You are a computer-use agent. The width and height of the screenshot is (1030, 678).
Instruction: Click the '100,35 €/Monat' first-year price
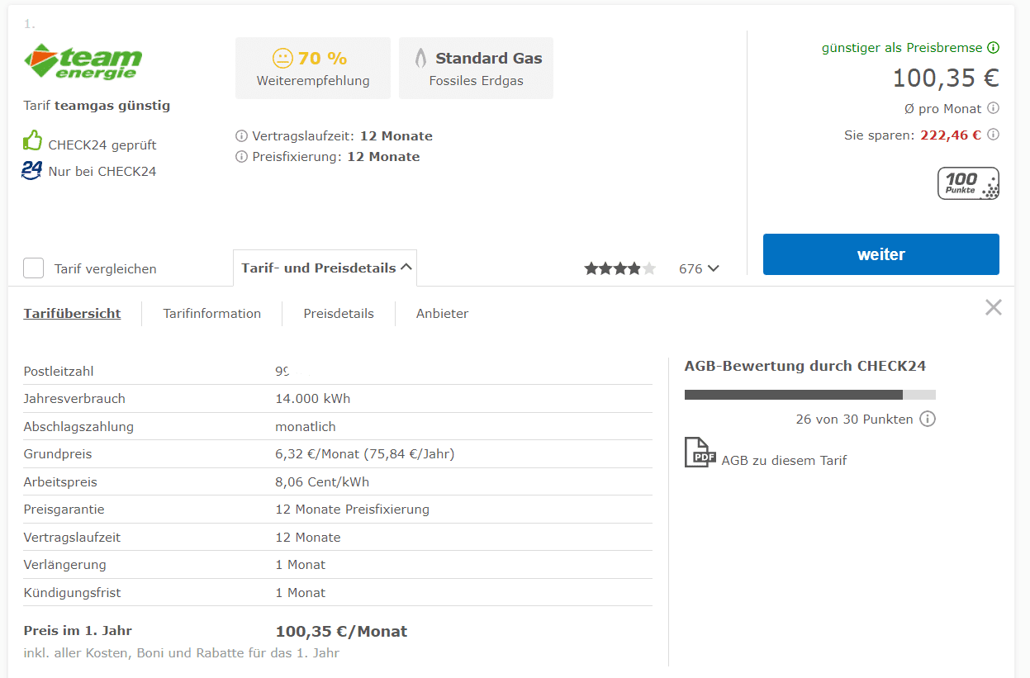point(341,631)
